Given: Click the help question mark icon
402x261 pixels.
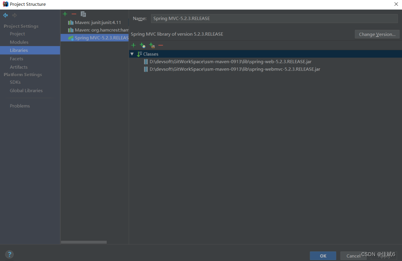Looking at the screenshot, I should pos(9,254).
